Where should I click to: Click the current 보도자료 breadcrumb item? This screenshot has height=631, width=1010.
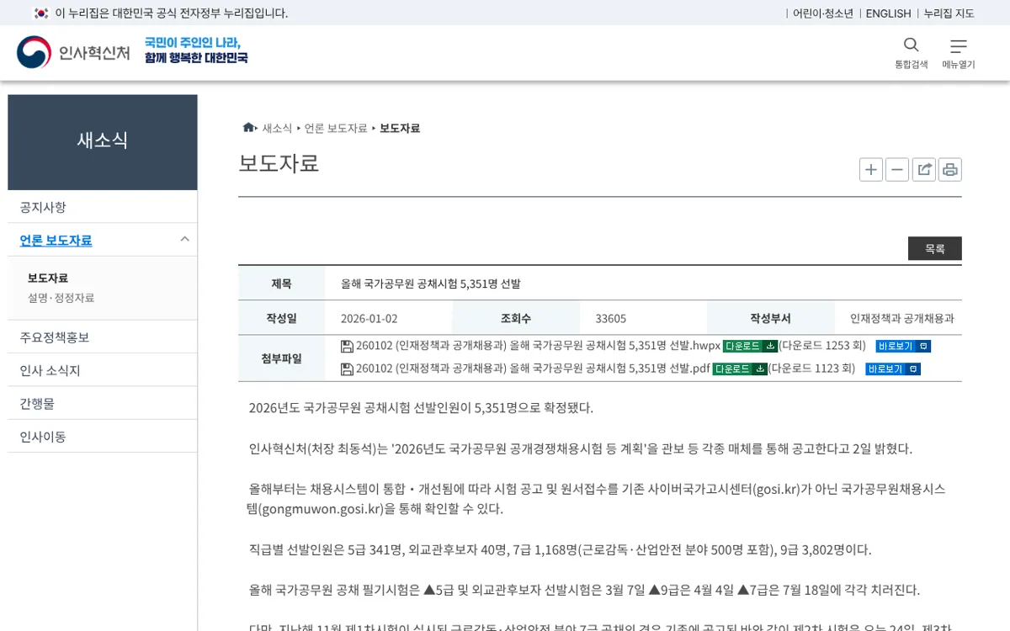click(x=400, y=128)
